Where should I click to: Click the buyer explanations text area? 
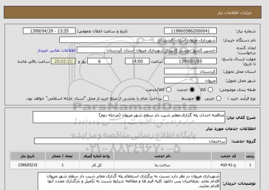pos(129,181)
